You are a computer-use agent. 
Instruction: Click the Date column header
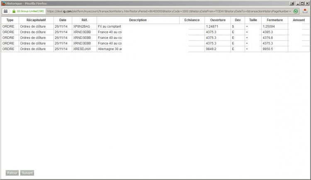point(63,20)
